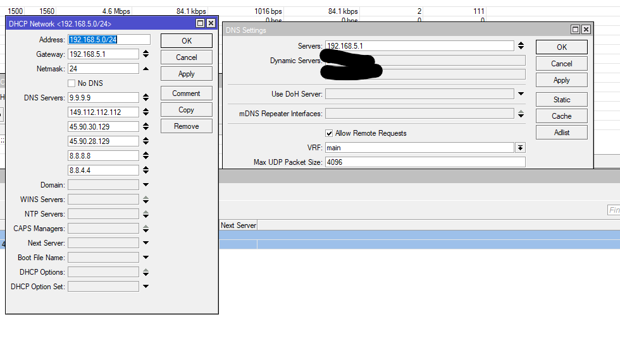Click DNS server field 8.8.8.8
620x341 pixels.
click(x=103, y=156)
